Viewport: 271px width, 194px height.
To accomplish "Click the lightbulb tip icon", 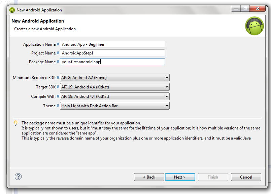I will point(15,123).
